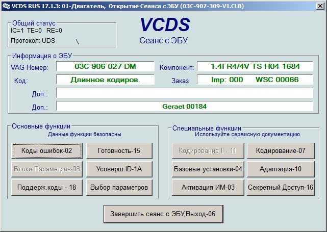Open Усоверш.ID-1A advanced identification
This screenshot has height=232, width=327.
119,169
